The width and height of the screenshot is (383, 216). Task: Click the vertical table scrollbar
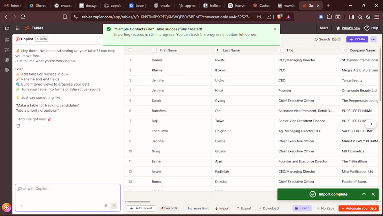(x=380, y=74)
